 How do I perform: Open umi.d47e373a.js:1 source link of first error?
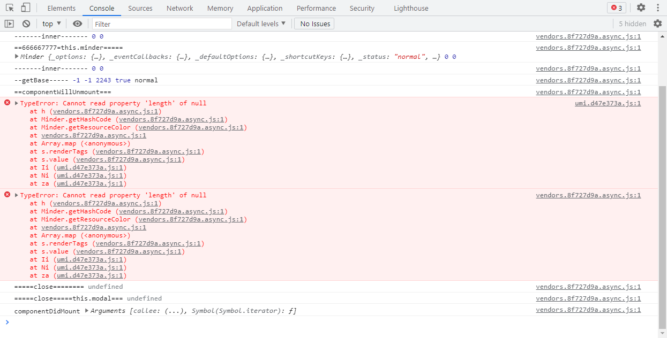point(608,103)
